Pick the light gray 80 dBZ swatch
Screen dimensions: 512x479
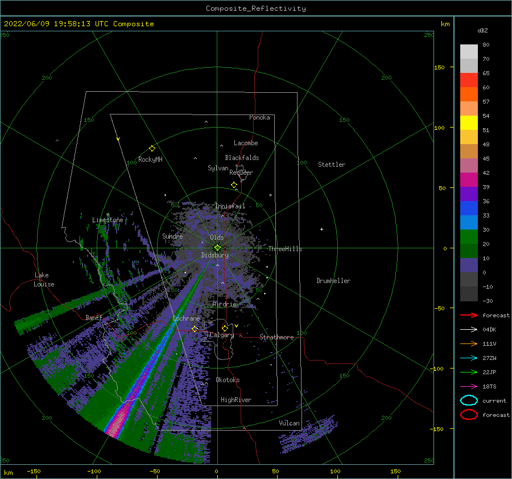pyautogui.click(x=469, y=51)
